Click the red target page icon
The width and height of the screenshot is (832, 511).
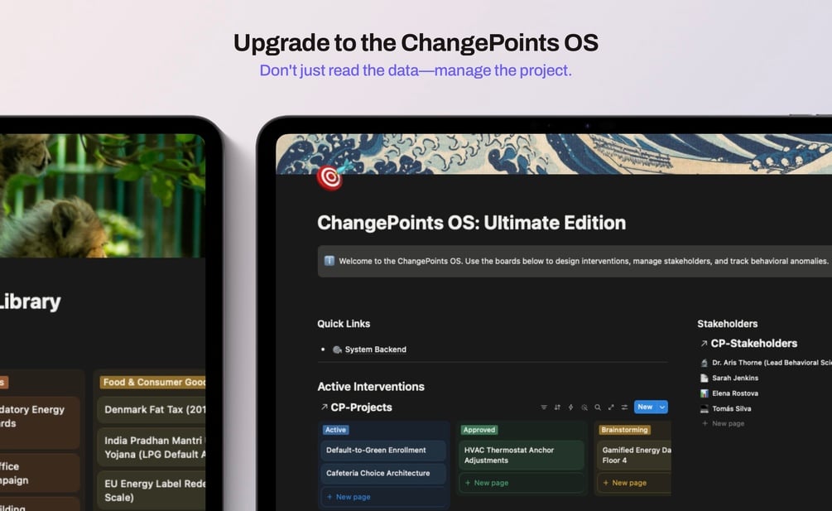point(329,176)
